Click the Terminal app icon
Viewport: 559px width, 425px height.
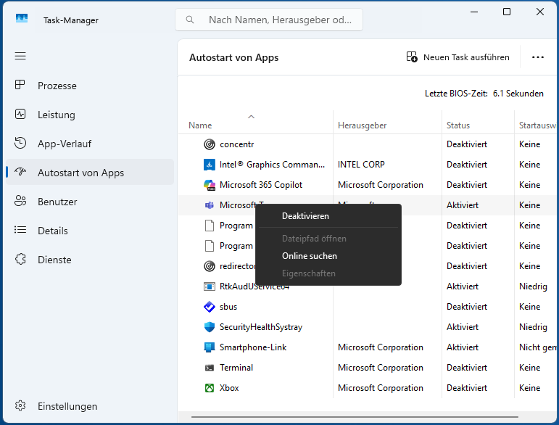pos(210,368)
